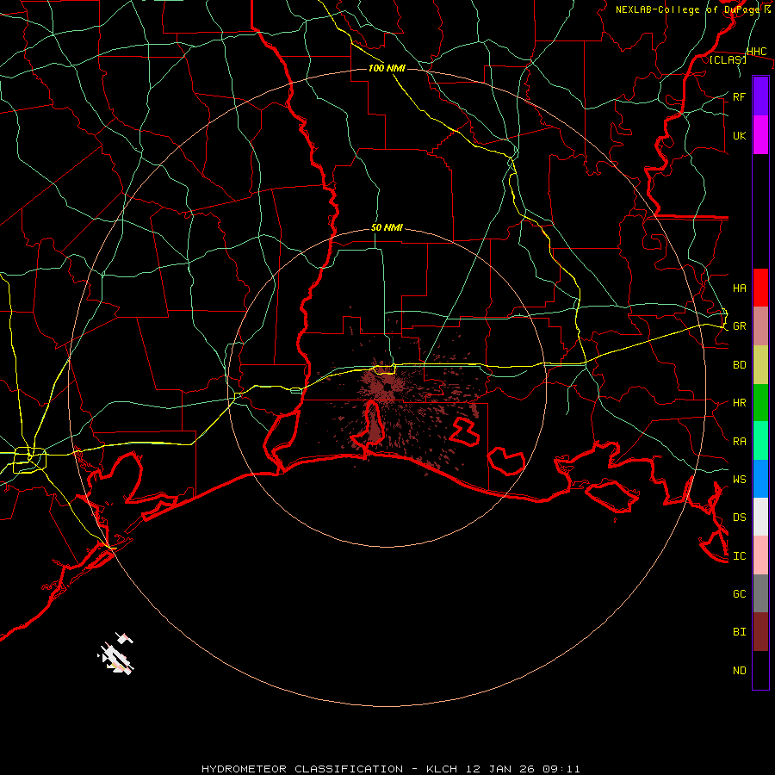Click the BD legend label

[739, 365]
